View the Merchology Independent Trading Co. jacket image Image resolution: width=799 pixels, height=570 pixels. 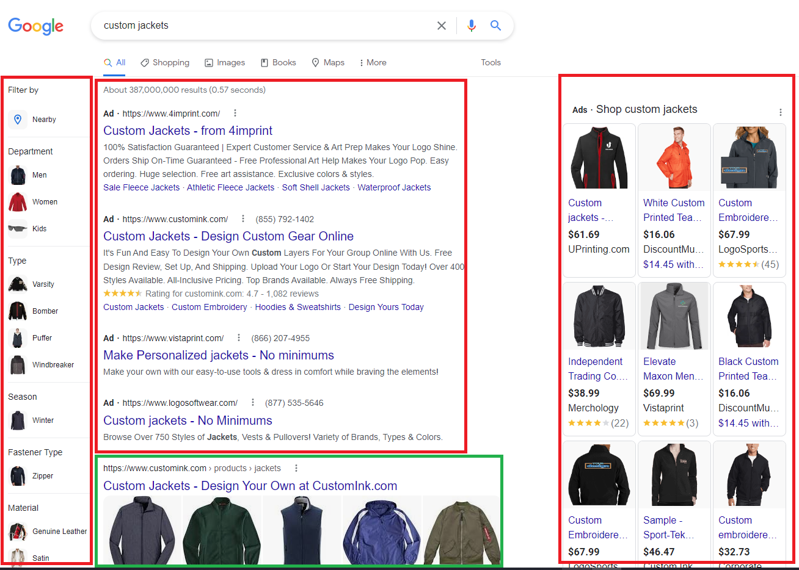pos(599,316)
